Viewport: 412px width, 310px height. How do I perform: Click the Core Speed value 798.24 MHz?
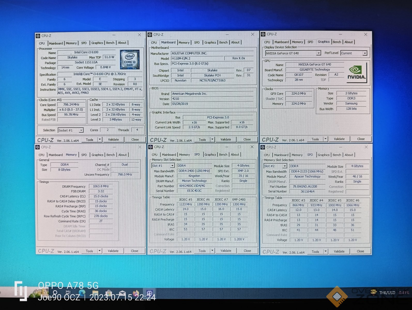tap(71, 105)
